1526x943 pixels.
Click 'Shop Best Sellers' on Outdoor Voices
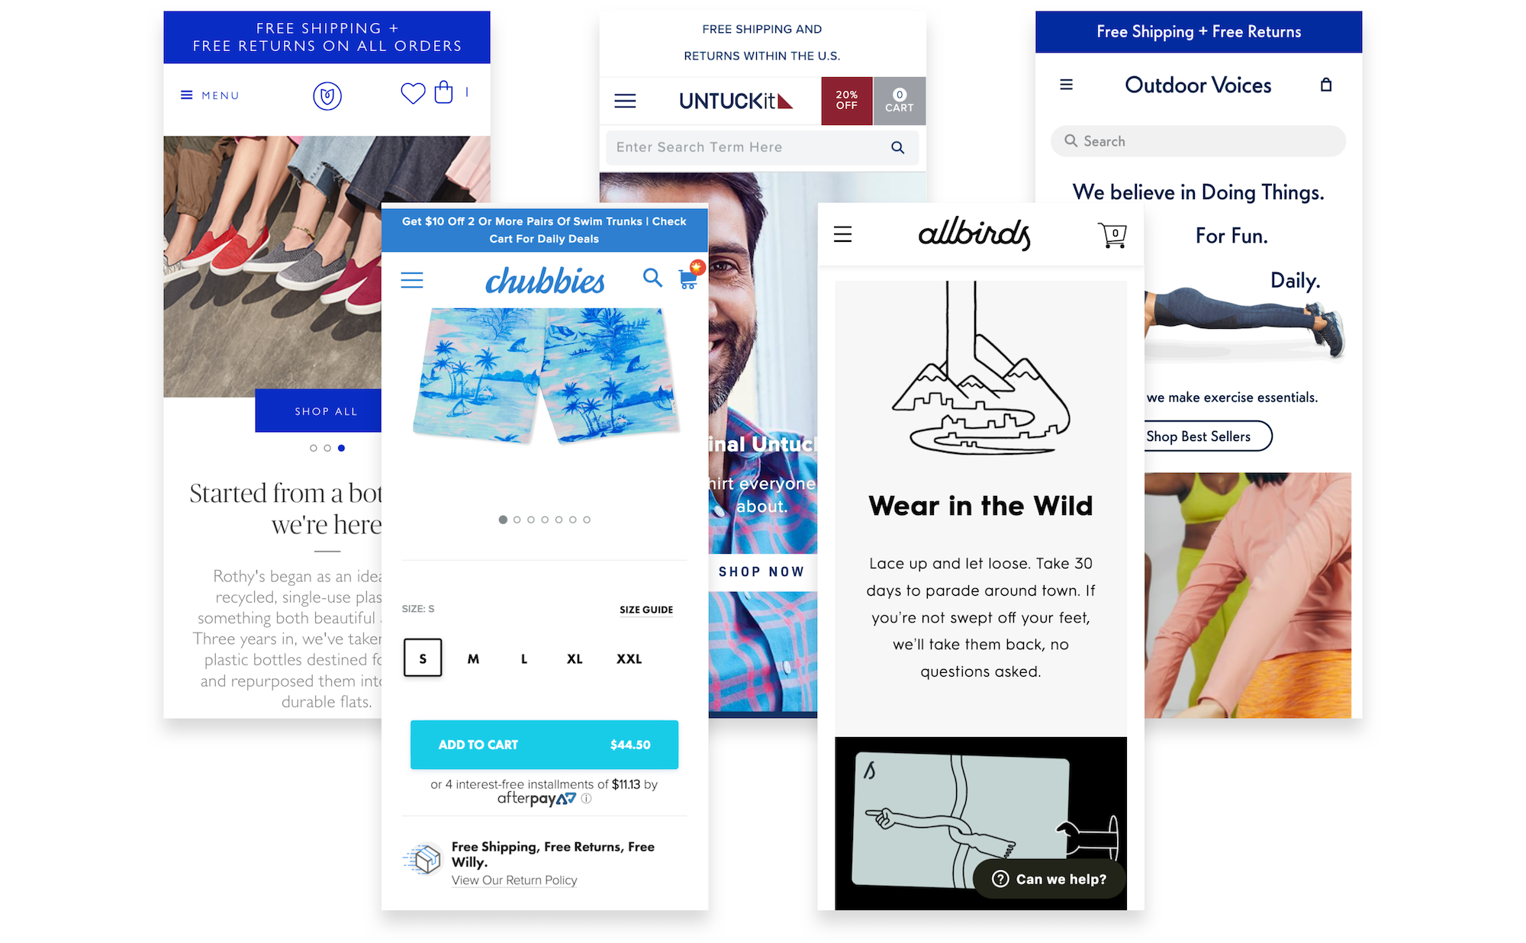(x=1200, y=434)
